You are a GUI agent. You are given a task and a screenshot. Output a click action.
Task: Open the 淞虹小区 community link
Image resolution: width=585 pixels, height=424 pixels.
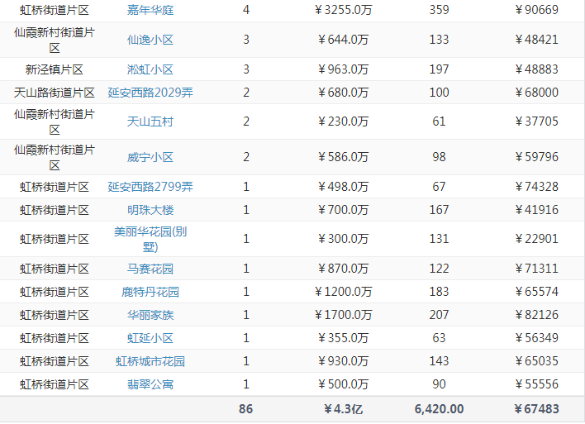coord(150,69)
